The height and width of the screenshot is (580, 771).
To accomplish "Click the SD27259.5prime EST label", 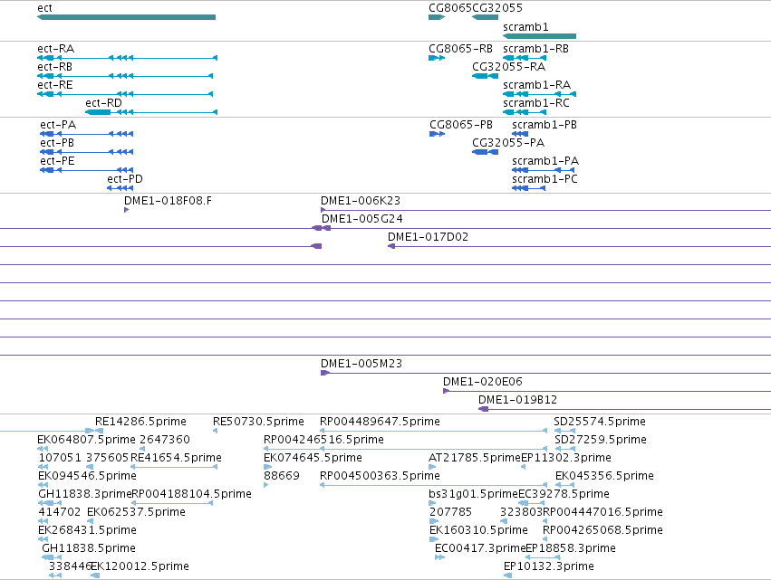I will click(601, 440).
